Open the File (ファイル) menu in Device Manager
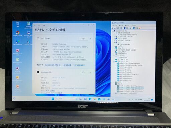The image size is (171, 128). [x=115, y=25]
